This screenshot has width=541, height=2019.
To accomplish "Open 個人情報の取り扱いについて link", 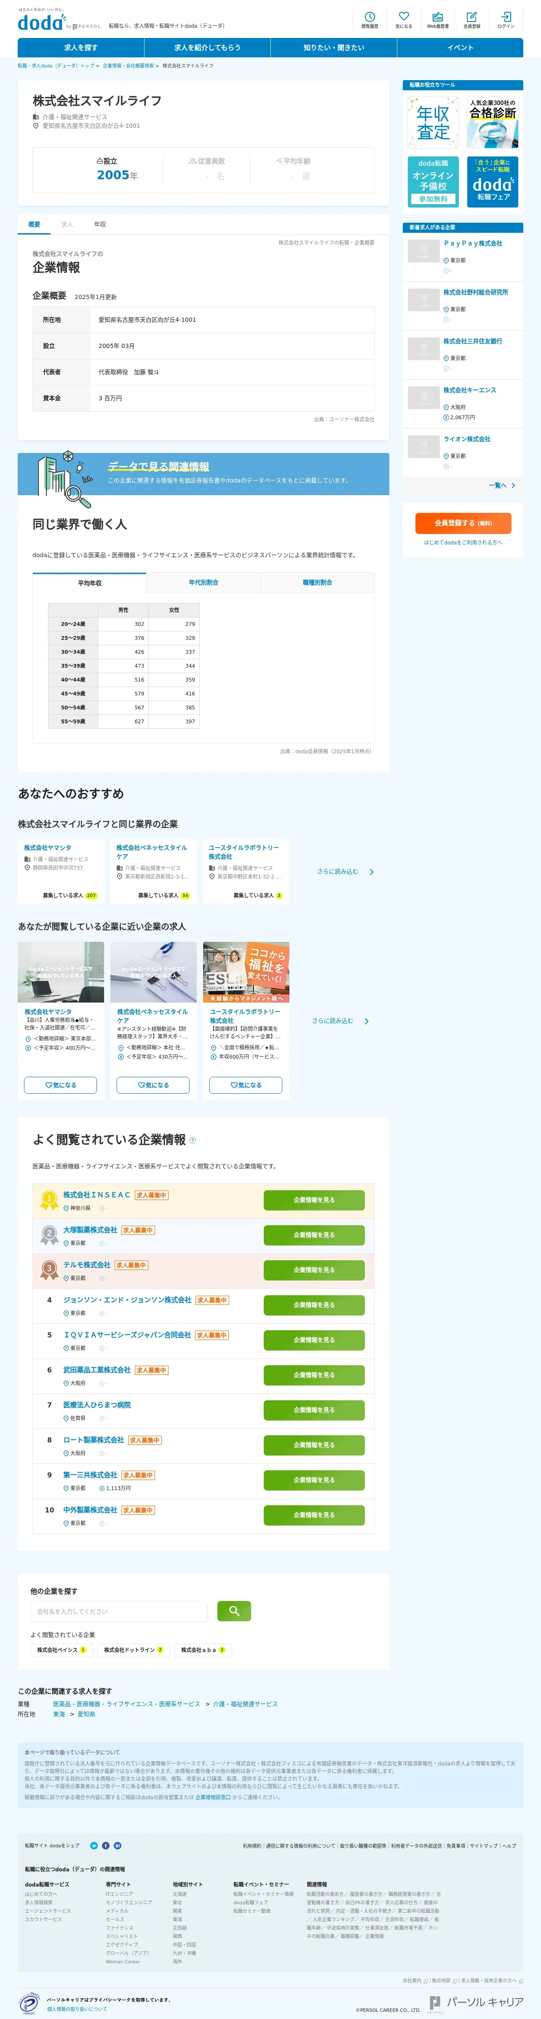I will coord(77,2009).
